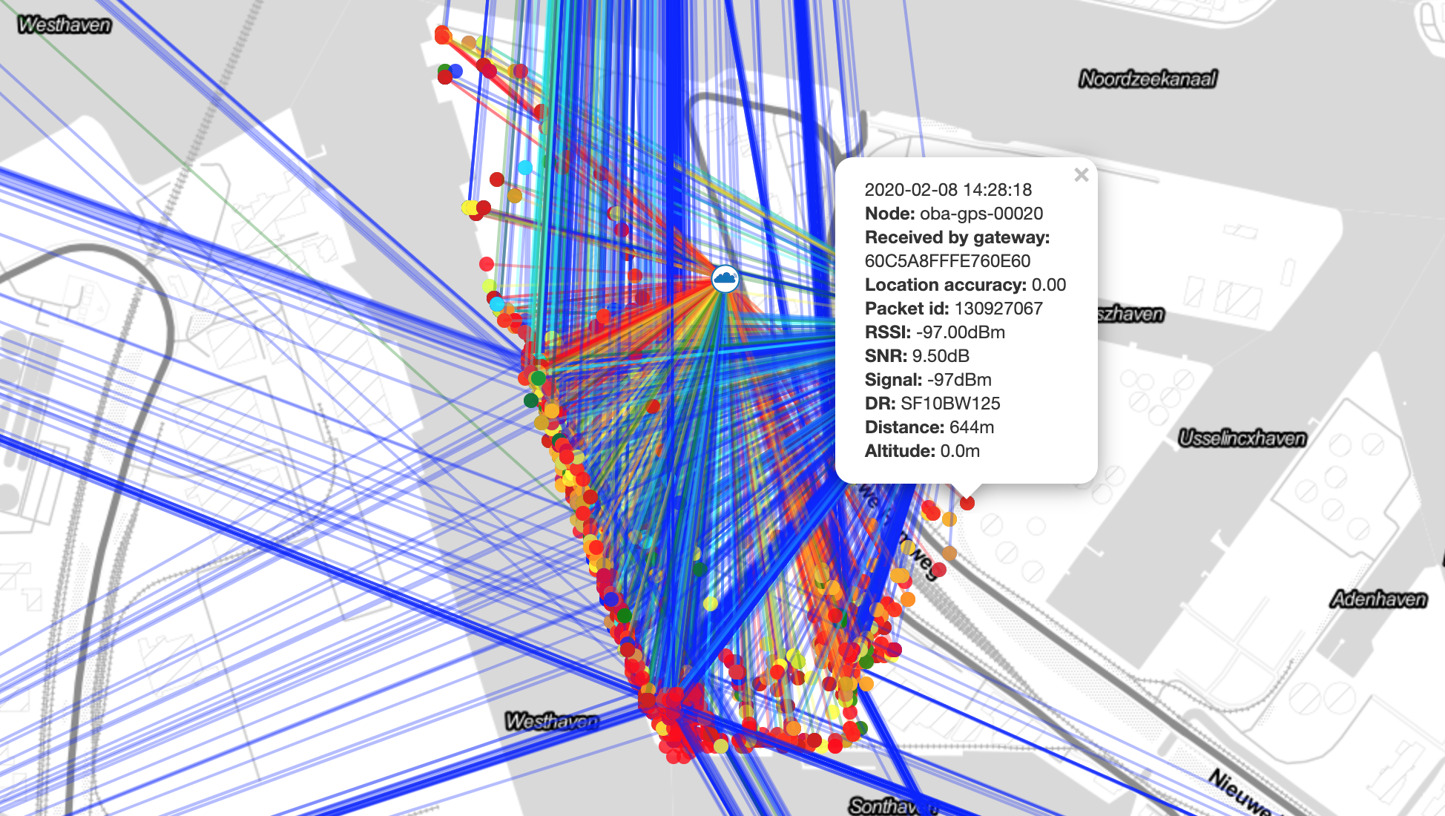1445x816 pixels.
Task: Click the red marker under the popup tip
Action: [967, 503]
